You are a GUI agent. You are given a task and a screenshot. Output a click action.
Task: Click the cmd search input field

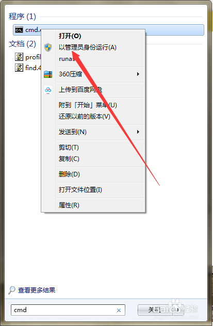[x=68, y=310]
